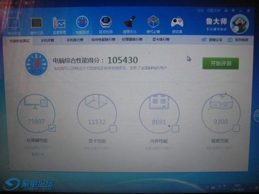Open the 处理器排行榜 tab

coord(132,40)
